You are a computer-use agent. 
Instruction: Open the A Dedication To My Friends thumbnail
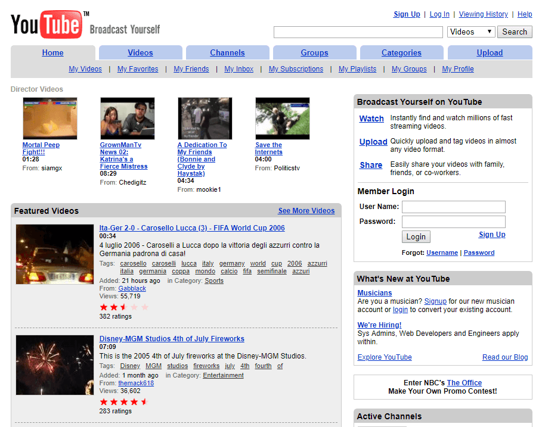click(x=205, y=119)
